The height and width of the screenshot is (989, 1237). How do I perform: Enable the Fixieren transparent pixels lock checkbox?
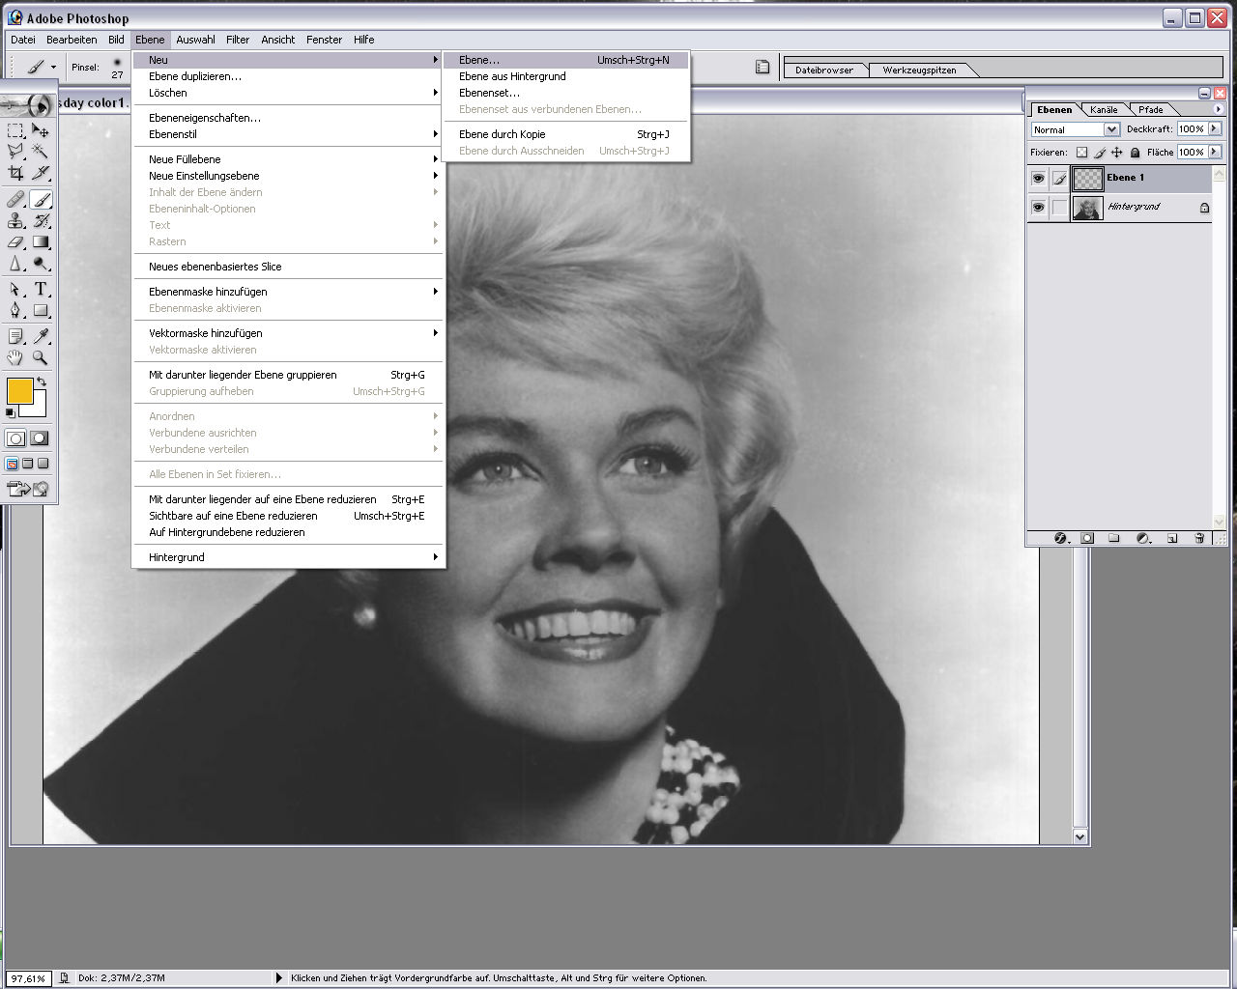coord(1081,153)
